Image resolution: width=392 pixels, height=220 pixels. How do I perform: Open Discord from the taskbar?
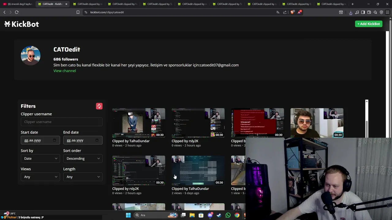pos(210,215)
